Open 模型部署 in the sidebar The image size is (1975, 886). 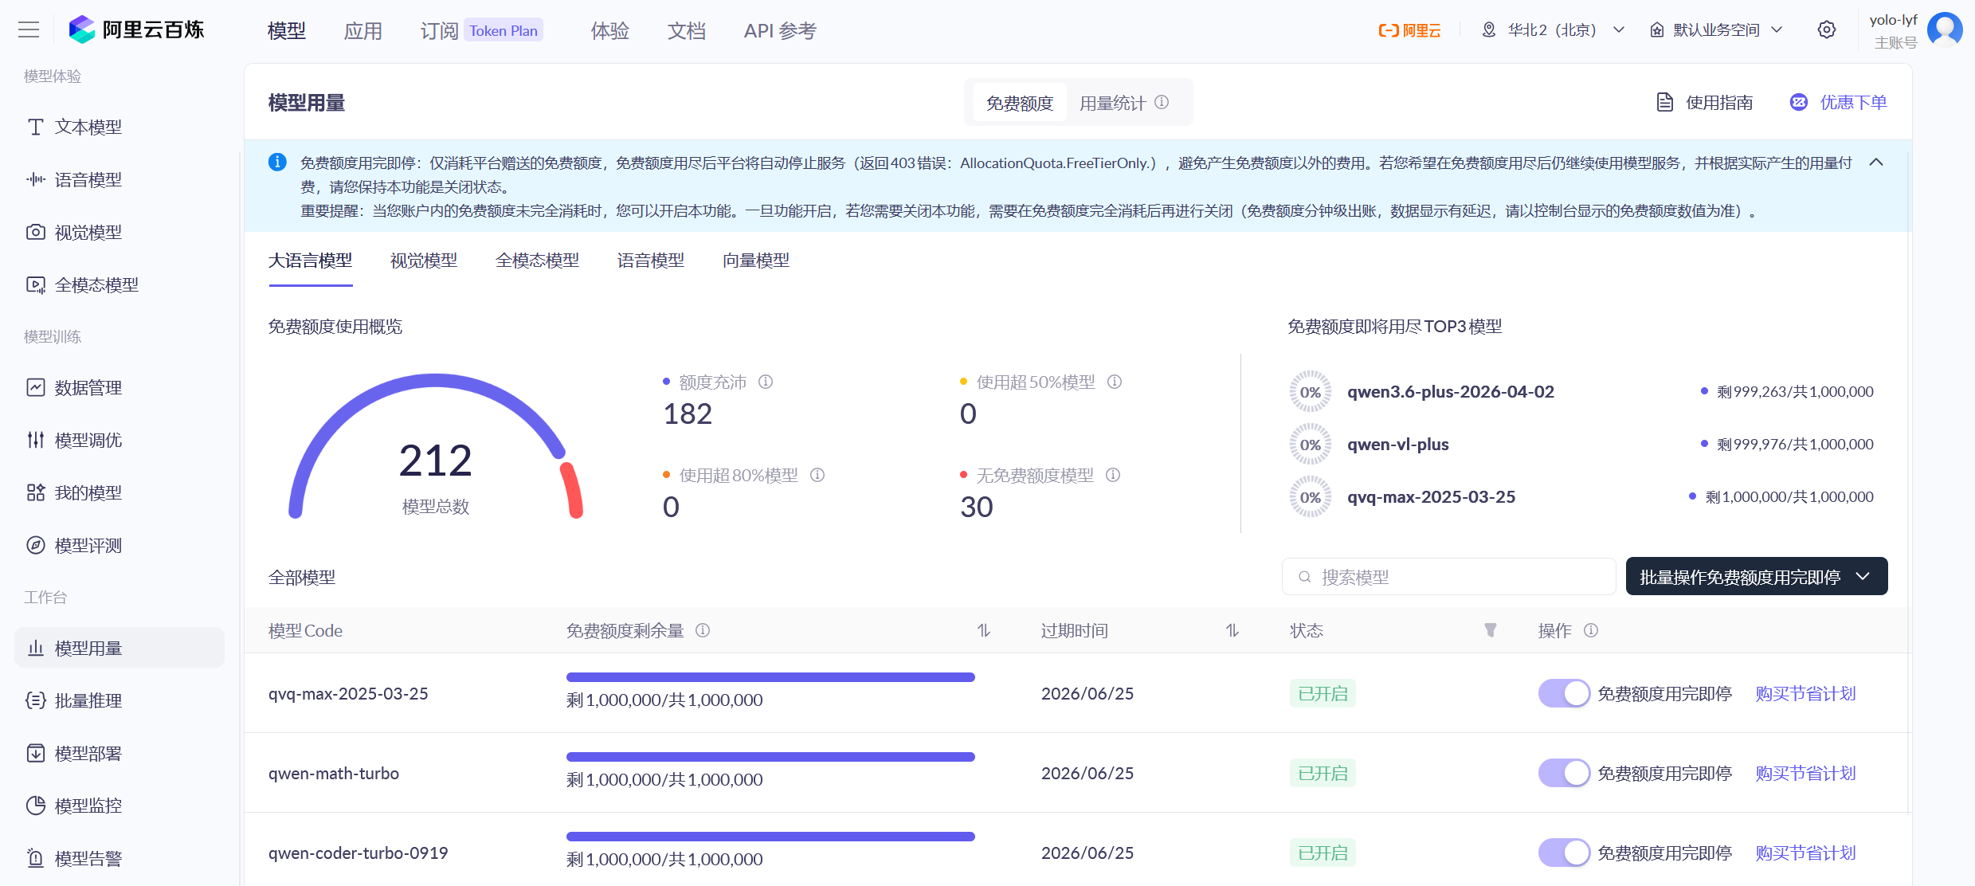pyautogui.click(x=120, y=753)
